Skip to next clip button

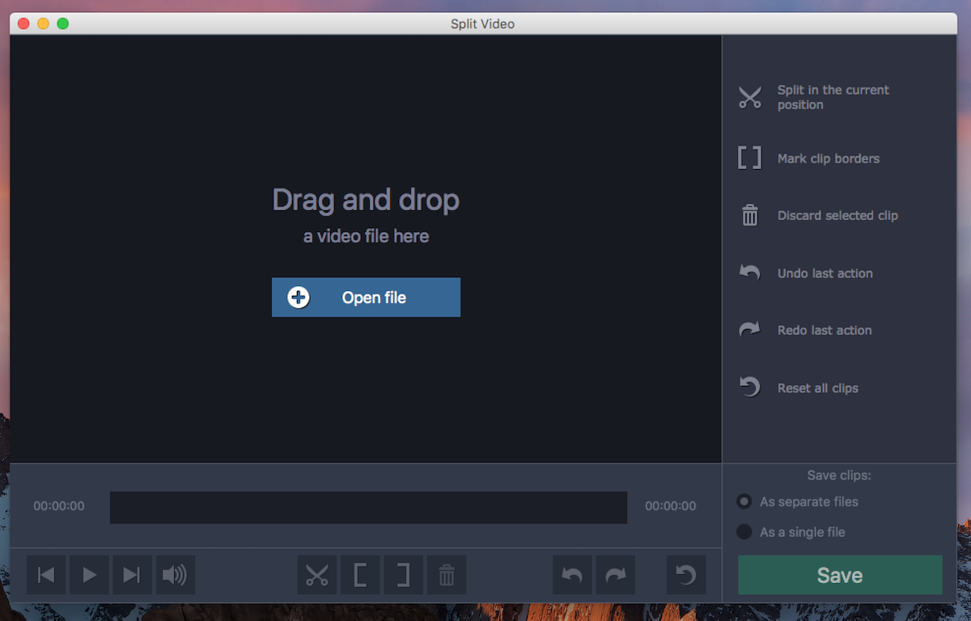[x=132, y=575]
